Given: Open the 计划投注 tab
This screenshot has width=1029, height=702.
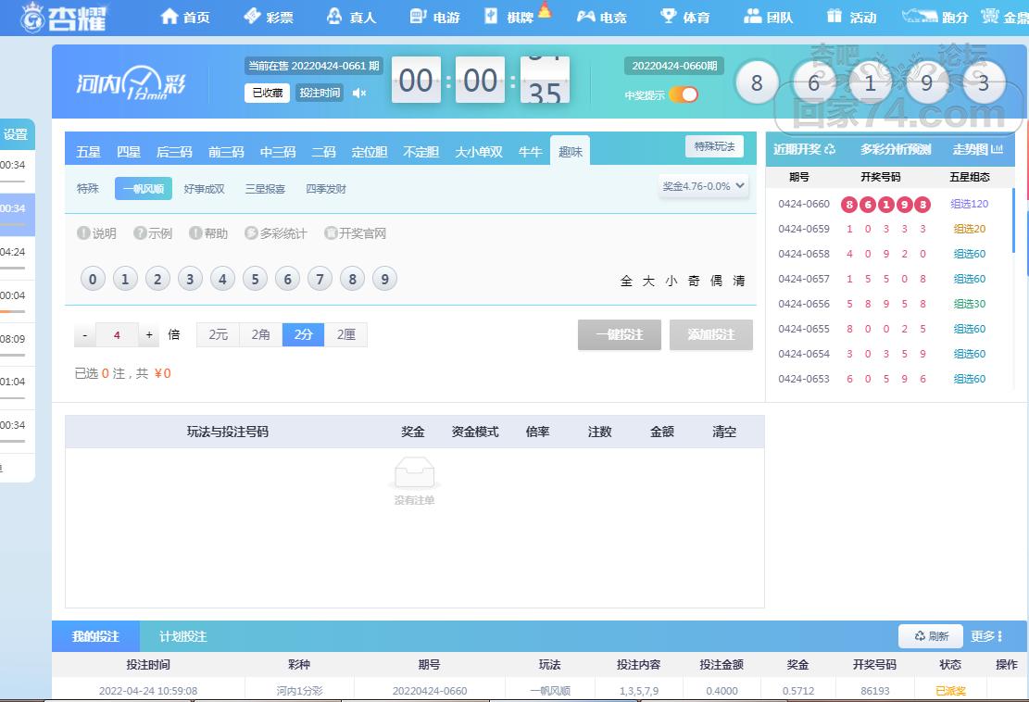Looking at the screenshot, I should 183,636.
